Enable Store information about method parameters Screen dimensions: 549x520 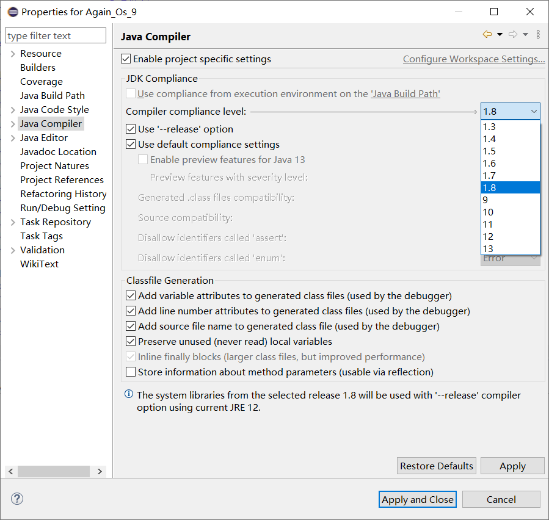131,372
